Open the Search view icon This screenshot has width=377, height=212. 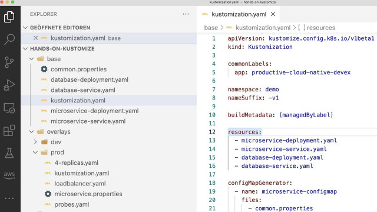point(9,39)
